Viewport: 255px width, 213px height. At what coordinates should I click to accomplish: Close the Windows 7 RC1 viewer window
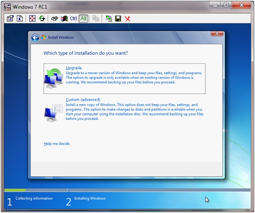(x=242, y=5)
